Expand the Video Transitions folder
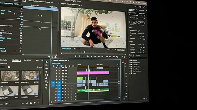Viewport: 197px width, 110px height. click(129, 71)
